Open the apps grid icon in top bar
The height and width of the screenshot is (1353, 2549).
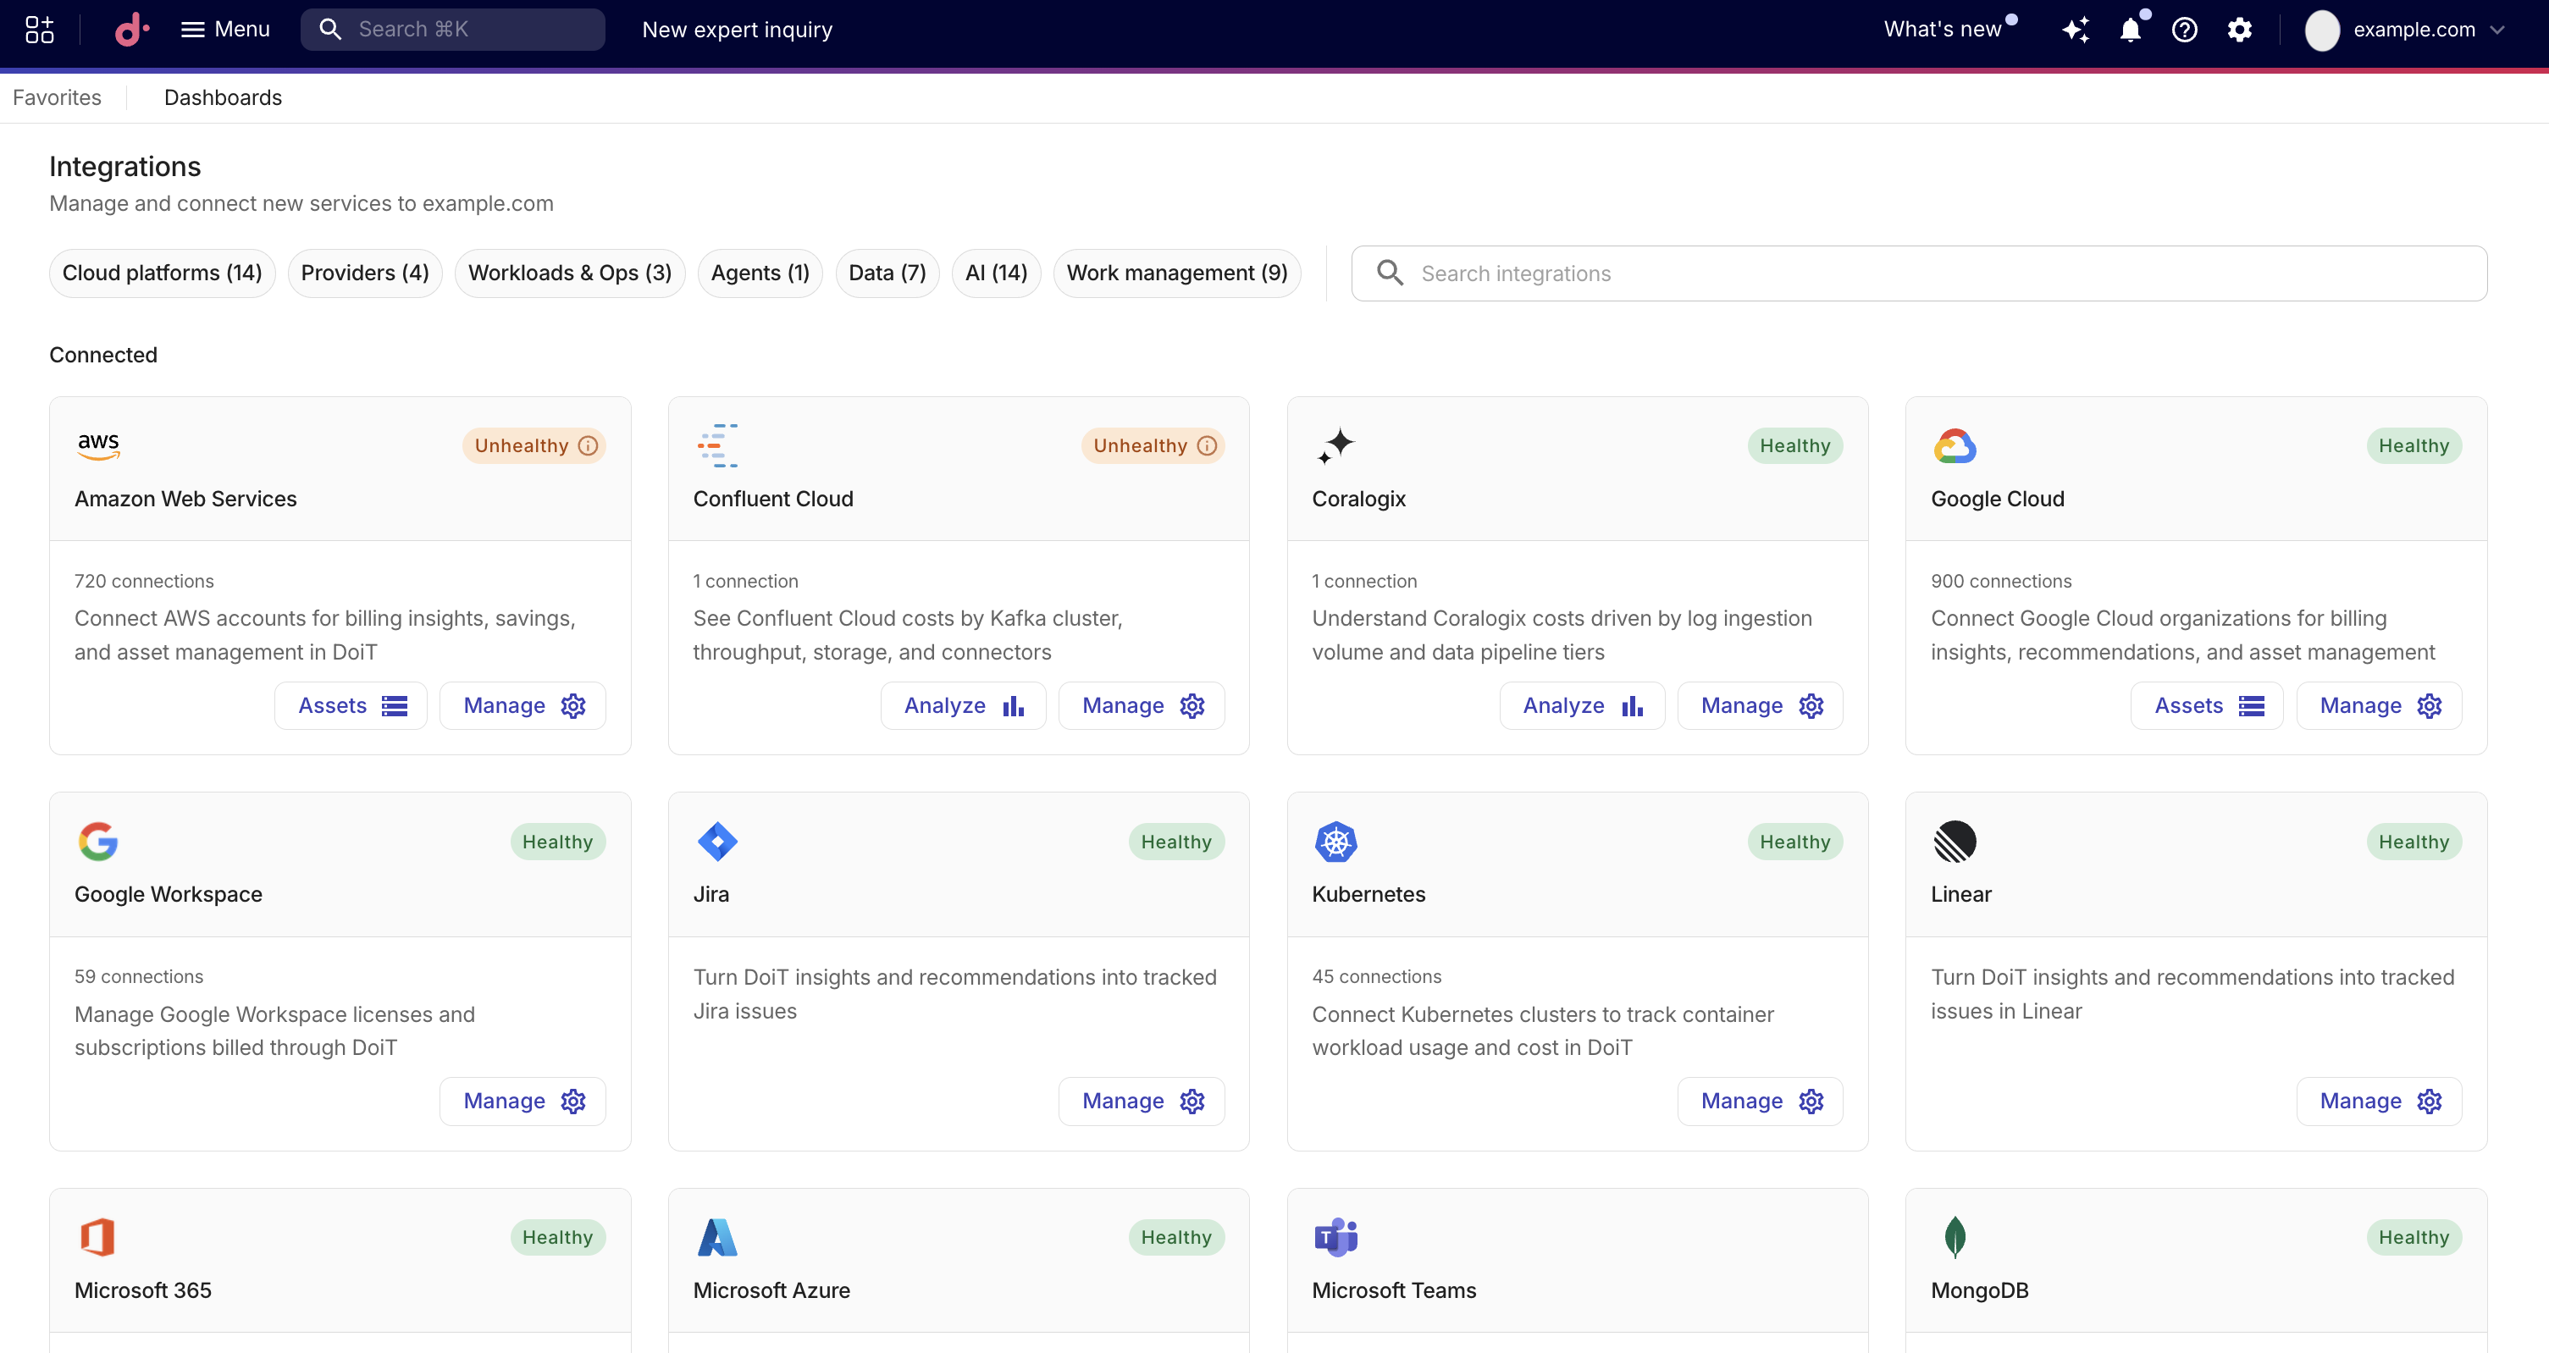coord(40,30)
